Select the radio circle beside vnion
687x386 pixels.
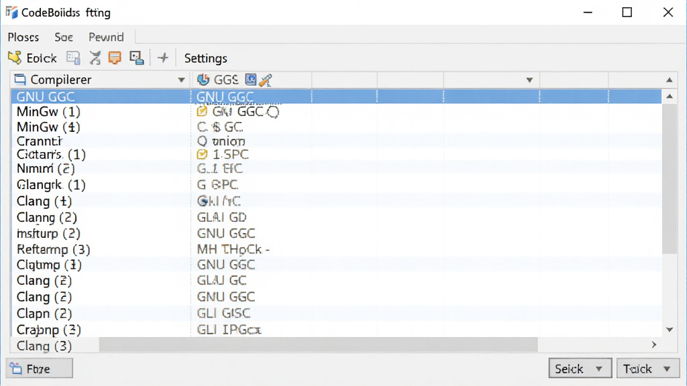pos(202,141)
